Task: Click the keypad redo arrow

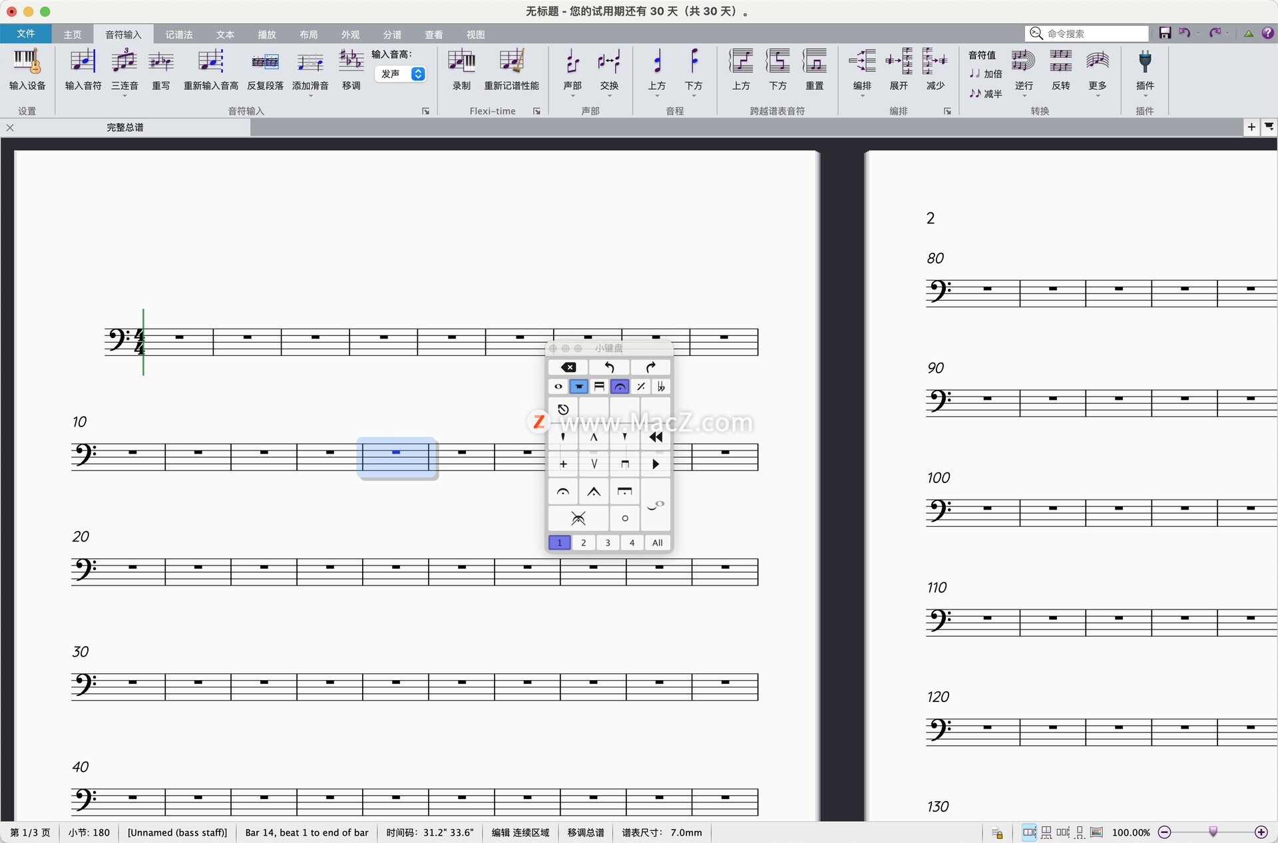Action: tap(650, 367)
